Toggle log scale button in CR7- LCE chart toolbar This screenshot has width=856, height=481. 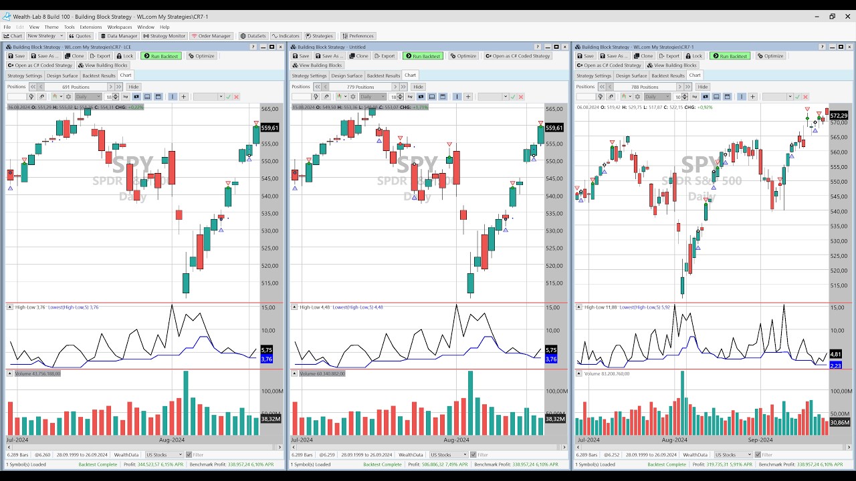(125, 97)
